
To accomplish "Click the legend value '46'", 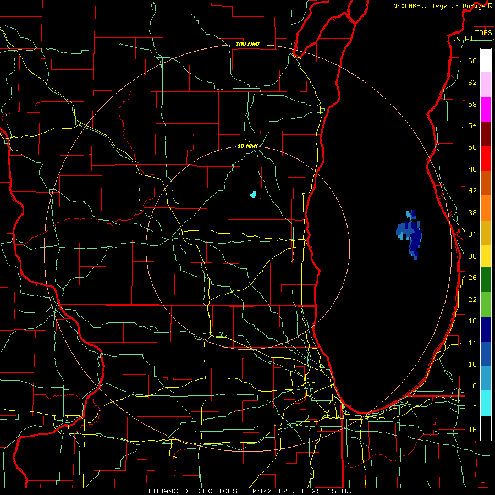I will click(x=472, y=169).
